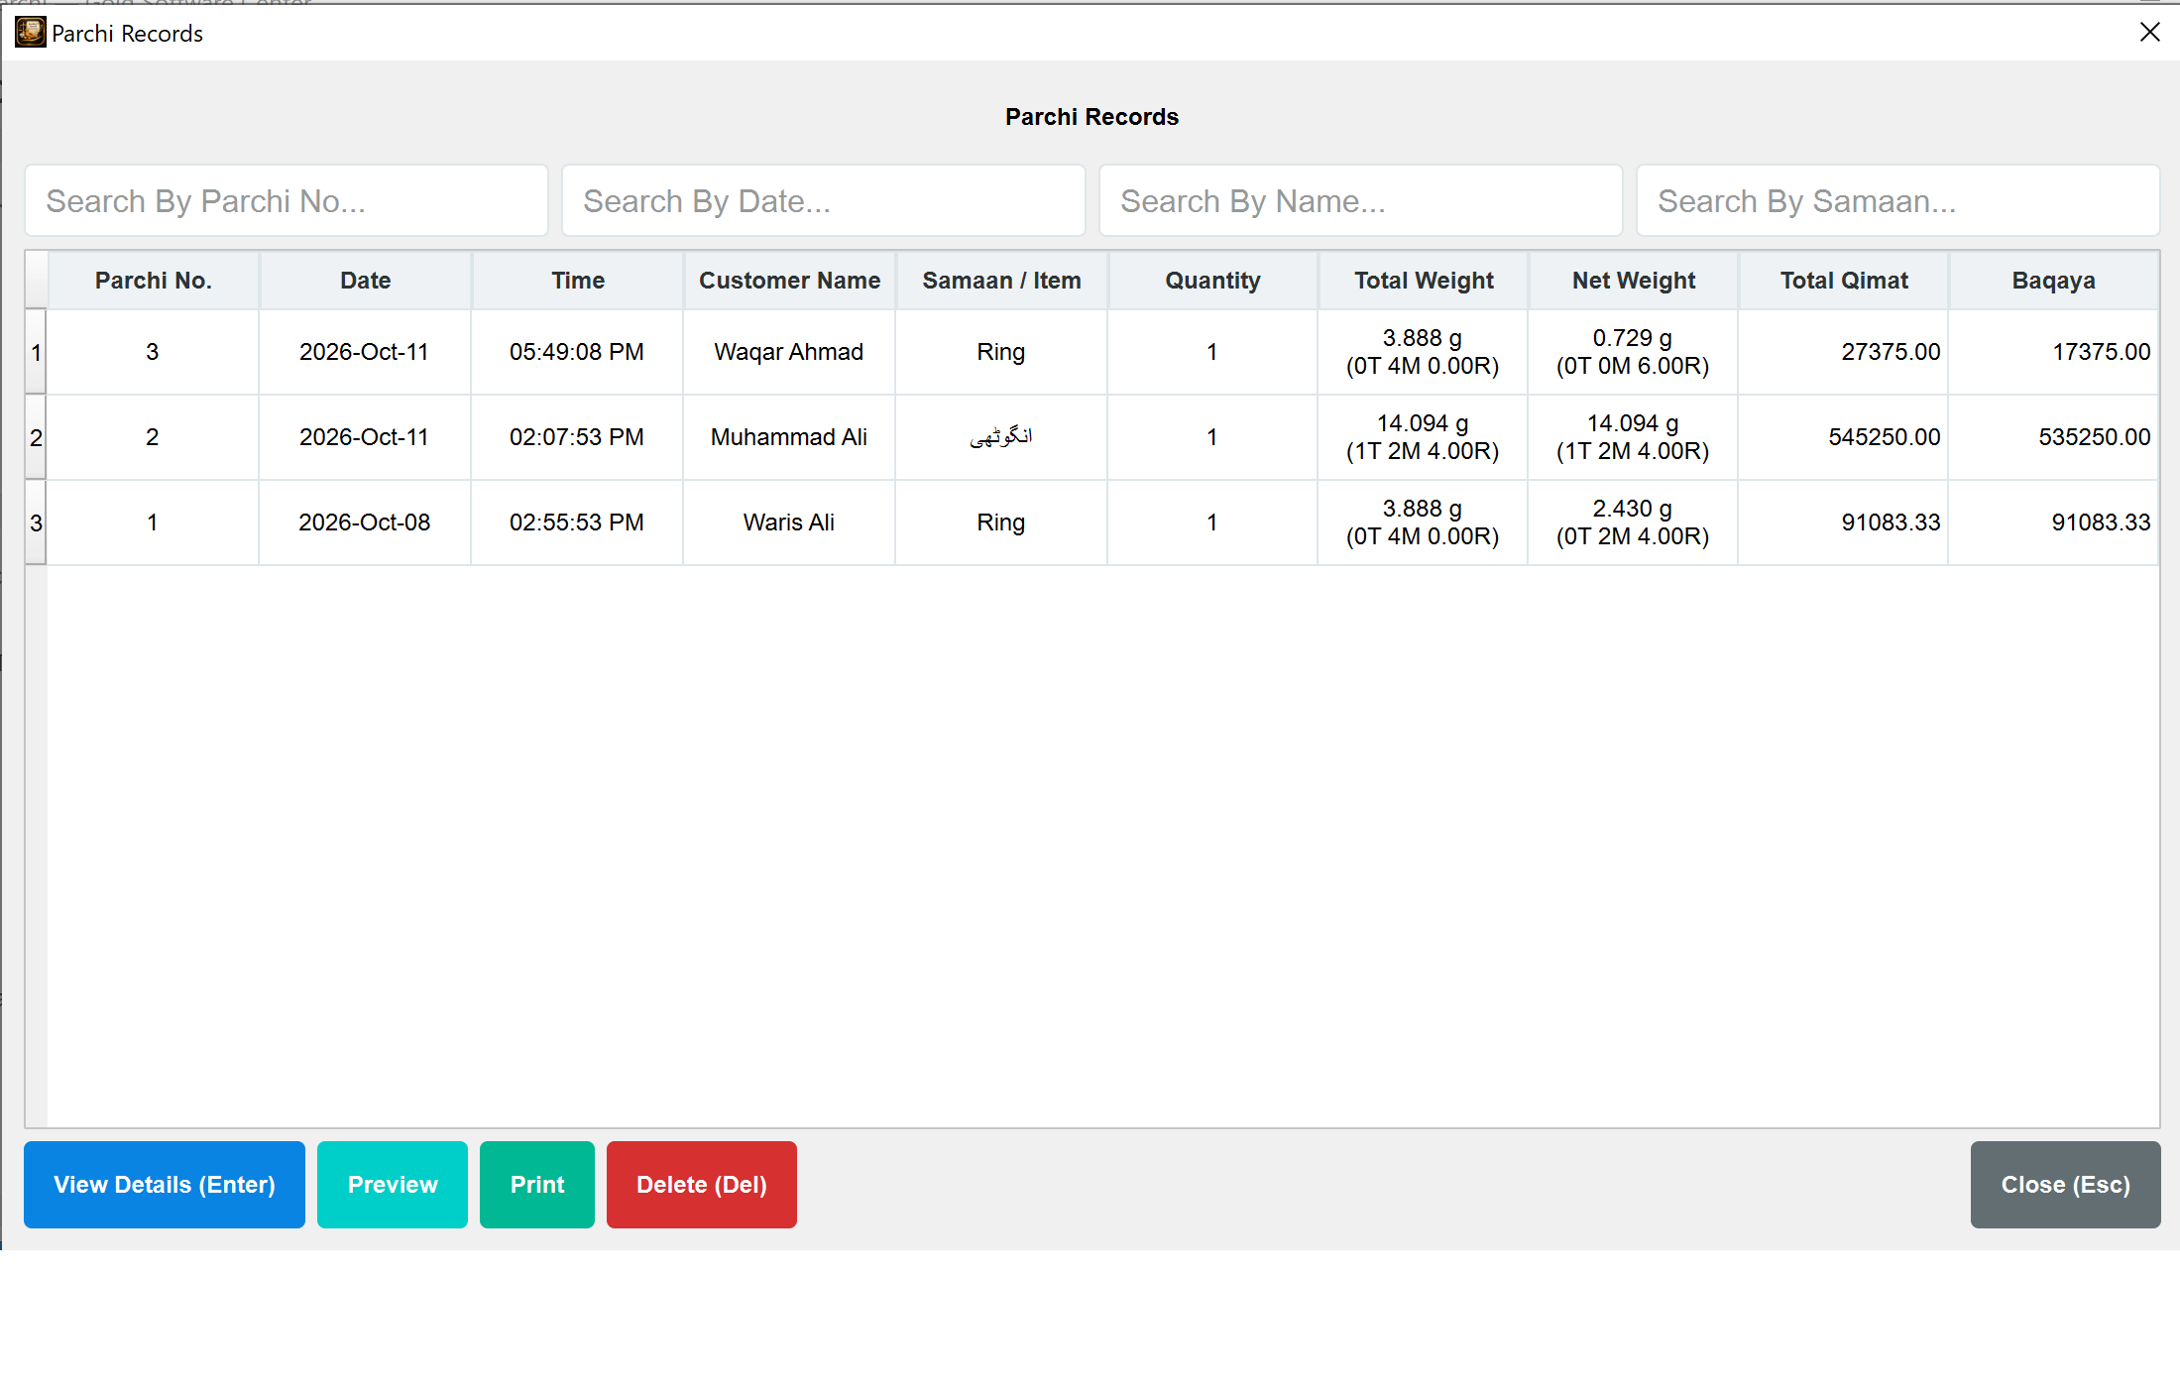Image resolution: width=2180 pixels, height=1392 pixels.
Task: Click Total Qimat value 27375.00
Action: (x=1844, y=352)
